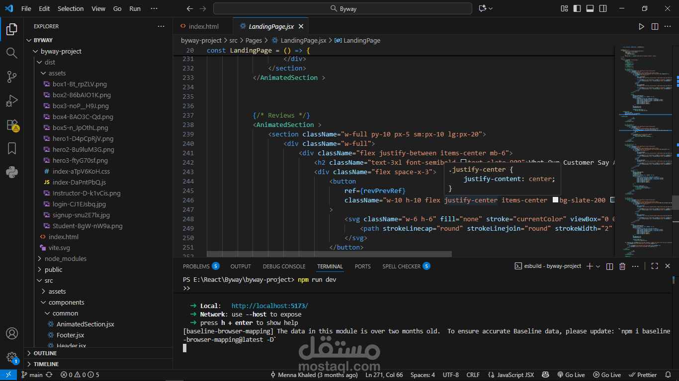Open editor More Actions ellipsis
Viewport: 679px width, 381px height.
pyautogui.click(x=668, y=26)
